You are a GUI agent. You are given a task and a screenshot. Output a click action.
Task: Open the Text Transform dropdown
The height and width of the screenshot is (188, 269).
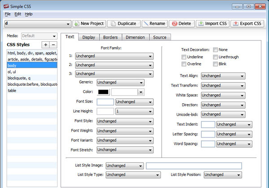pos(223,86)
